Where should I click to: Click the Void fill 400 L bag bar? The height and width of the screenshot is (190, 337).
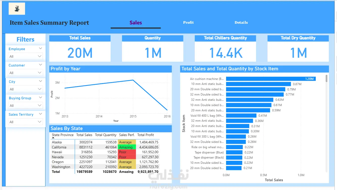point(241,115)
